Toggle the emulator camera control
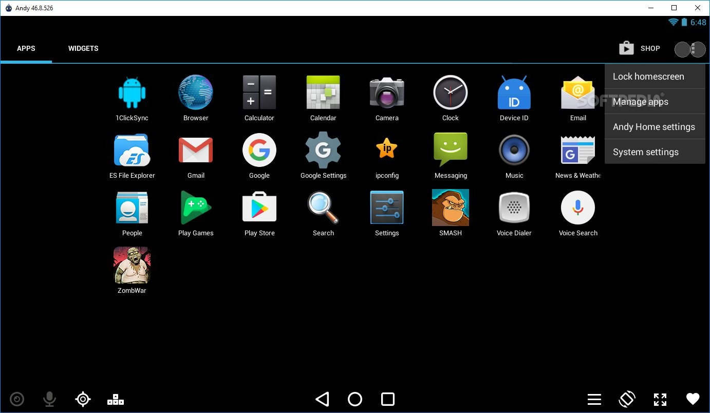This screenshot has width=710, height=413. point(17,399)
